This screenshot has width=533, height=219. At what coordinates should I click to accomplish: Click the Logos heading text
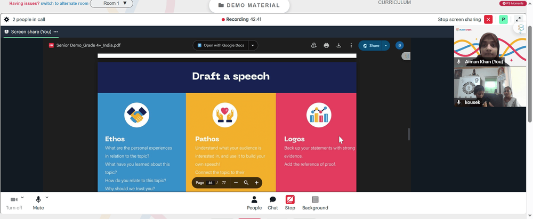point(294,139)
